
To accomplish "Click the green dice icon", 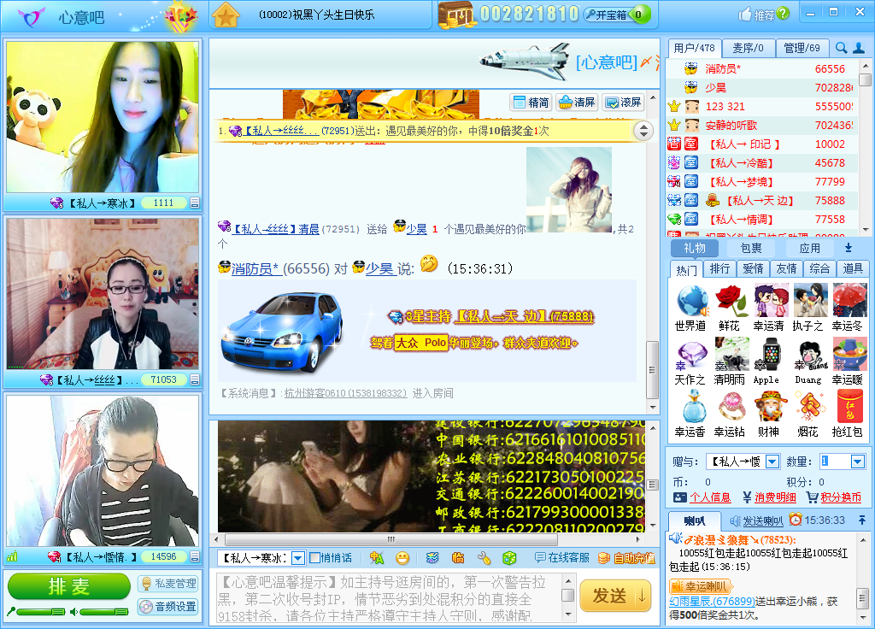I will (508, 558).
